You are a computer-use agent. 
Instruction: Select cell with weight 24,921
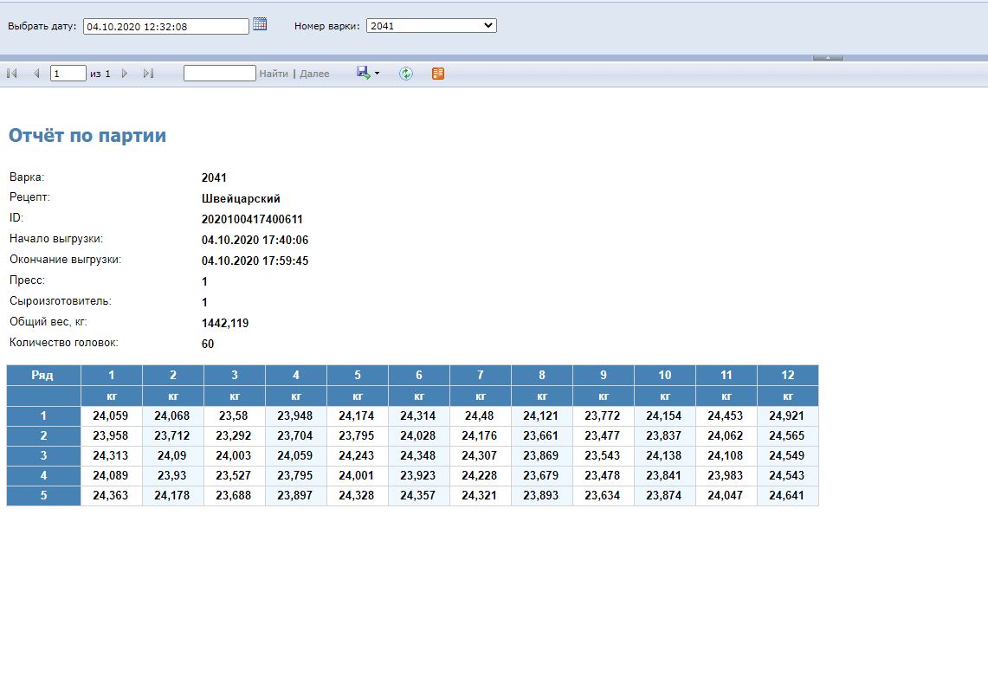tap(787, 415)
